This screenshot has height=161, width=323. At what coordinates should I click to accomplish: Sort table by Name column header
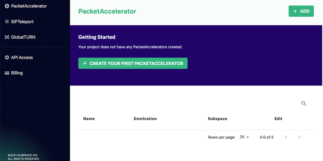tap(89, 119)
